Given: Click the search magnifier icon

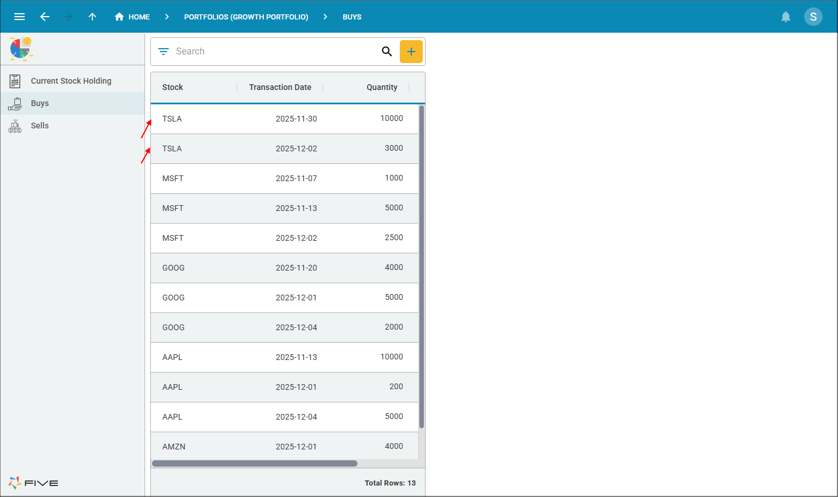Looking at the screenshot, I should [387, 52].
